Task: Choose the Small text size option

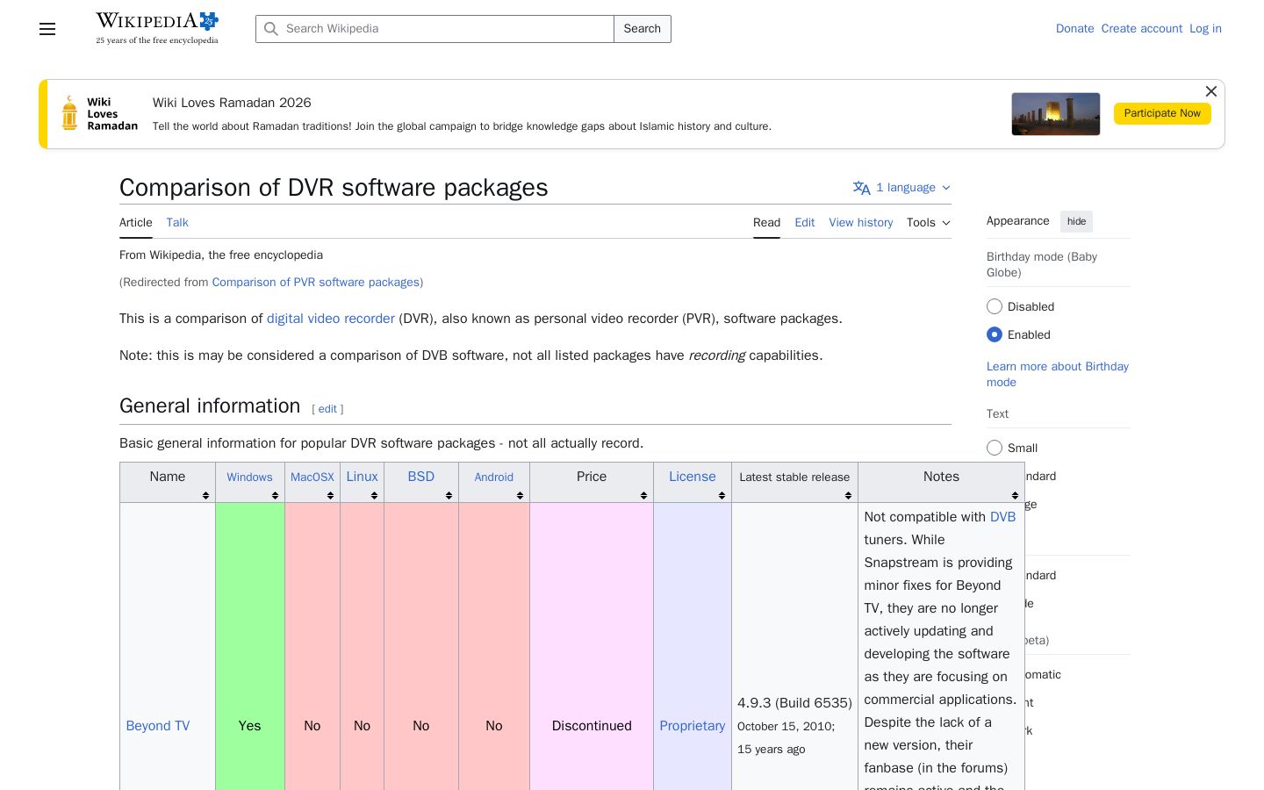Action: [x=995, y=448]
